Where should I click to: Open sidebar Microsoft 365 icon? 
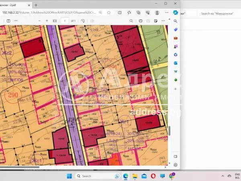[176, 55]
